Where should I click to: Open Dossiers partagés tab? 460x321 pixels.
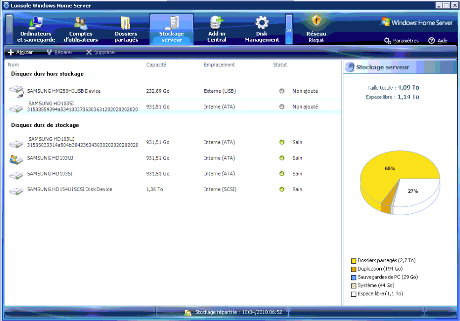coord(126,29)
